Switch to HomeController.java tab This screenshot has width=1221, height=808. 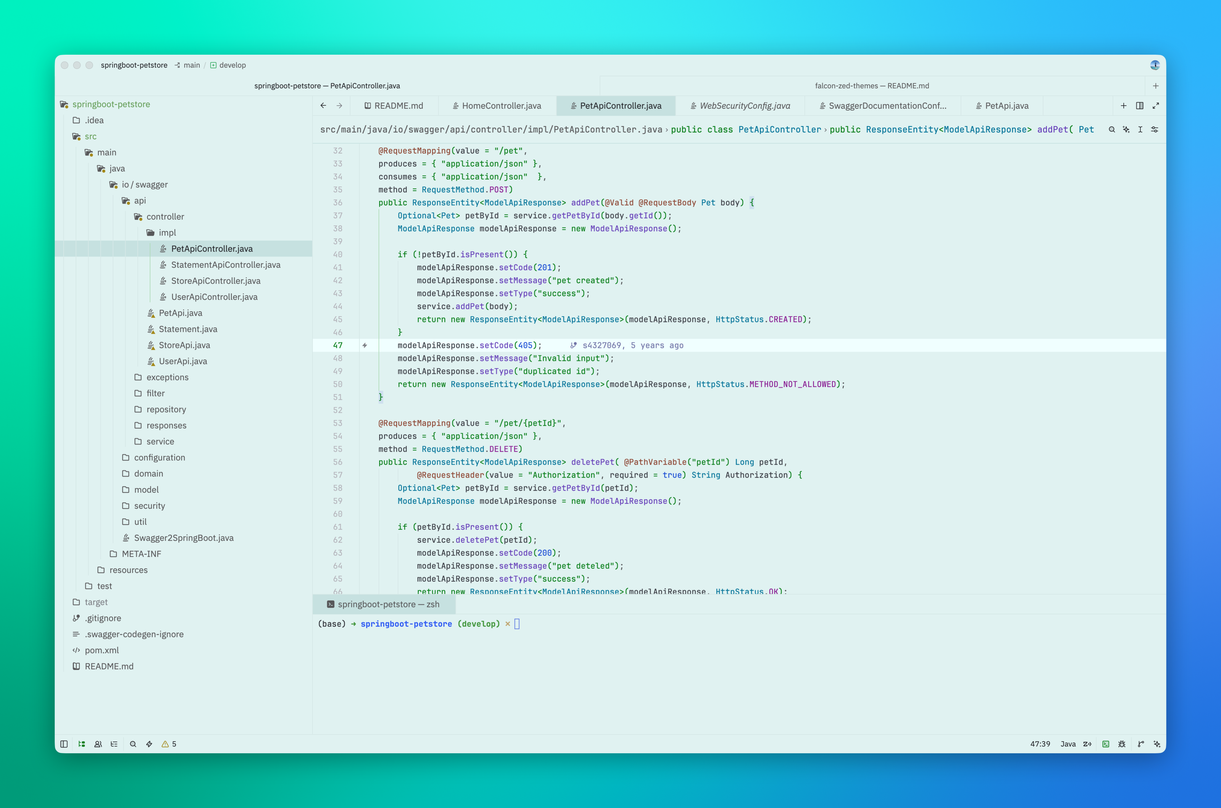497,106
